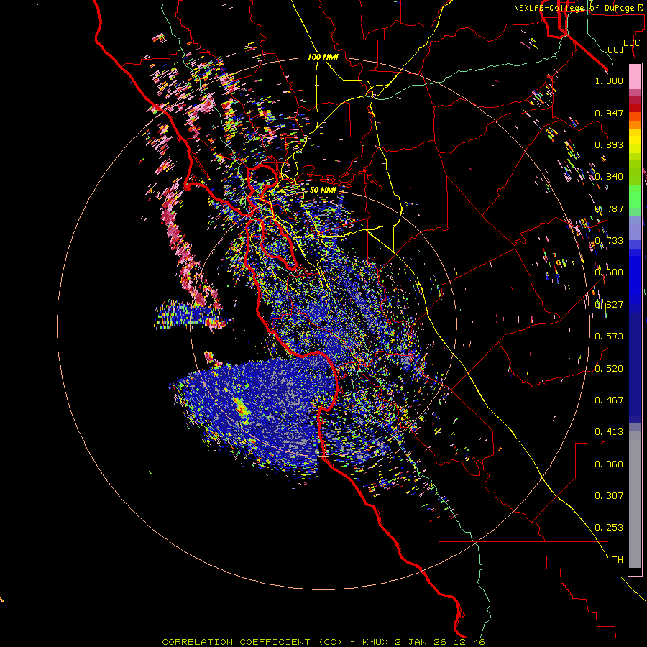Click the 50 NMI range ring label
The width and height of the screenshot is (647, 647).
coord(323,190)
